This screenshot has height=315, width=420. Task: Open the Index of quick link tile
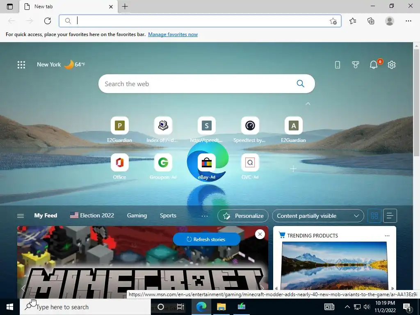tap(163, 129)
